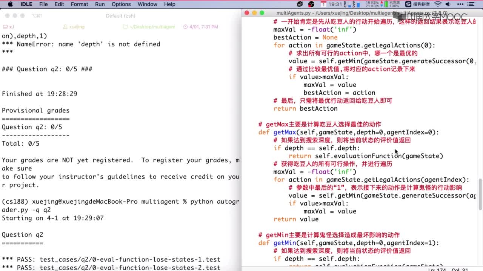483x271 pixels.
Task: Click the network speed KB/s indicator
Action: (x=372, y=4)
